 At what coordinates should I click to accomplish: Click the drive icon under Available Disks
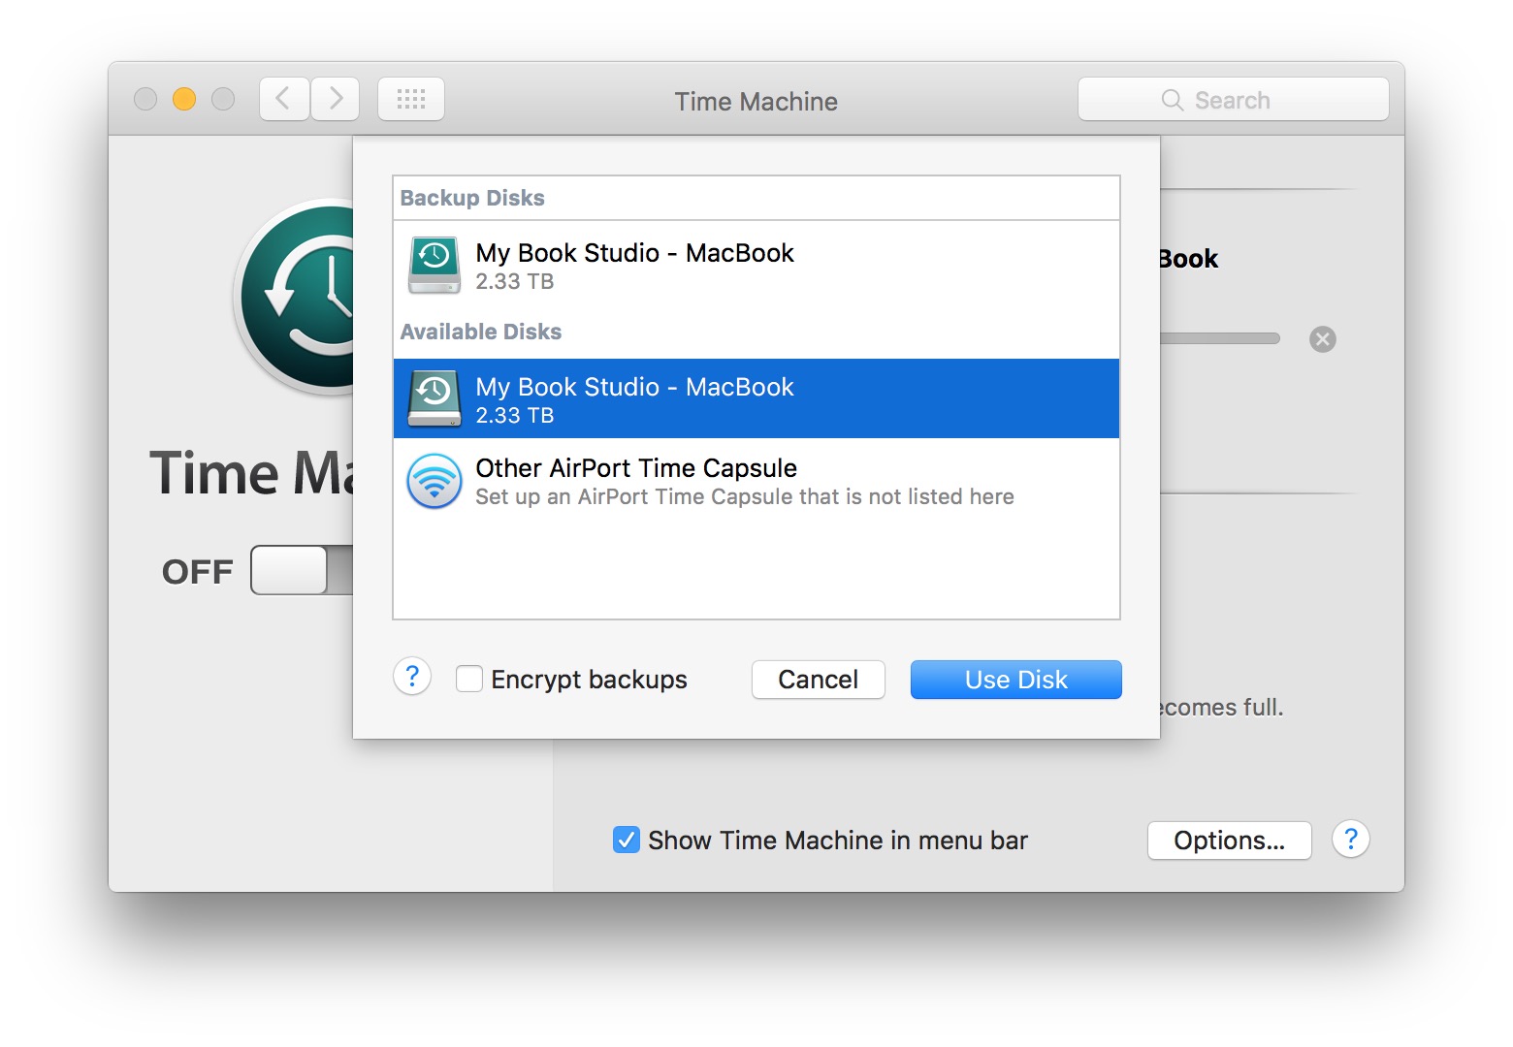point(435,398)
